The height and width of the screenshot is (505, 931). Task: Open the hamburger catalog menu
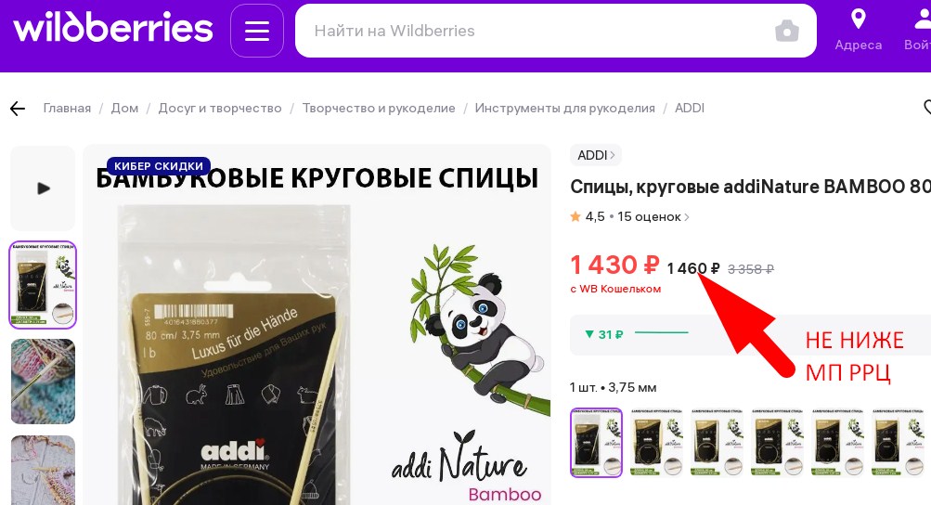256,31
